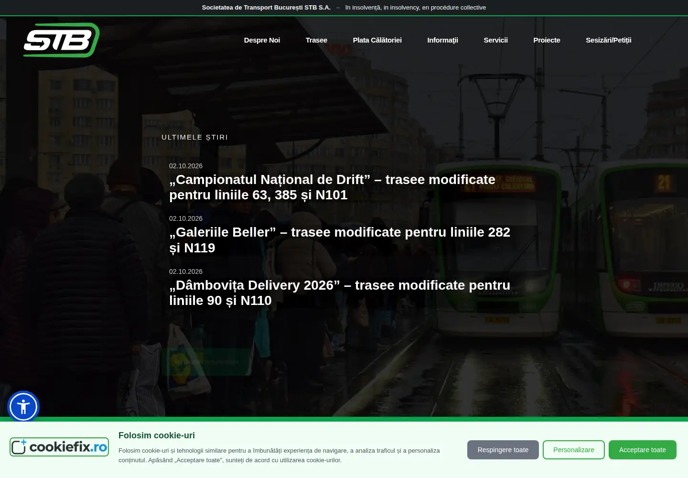688x478 pixels.
Task: Open the Trasee menu item
Action: 316,40
